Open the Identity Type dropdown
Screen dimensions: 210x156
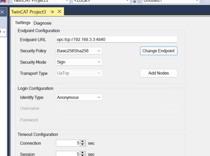pos(79,97)
